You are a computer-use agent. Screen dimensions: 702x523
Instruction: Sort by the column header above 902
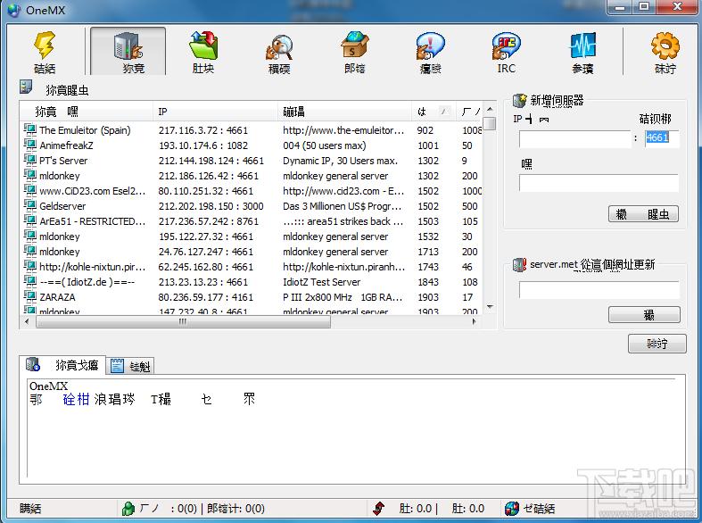point(434,112)
